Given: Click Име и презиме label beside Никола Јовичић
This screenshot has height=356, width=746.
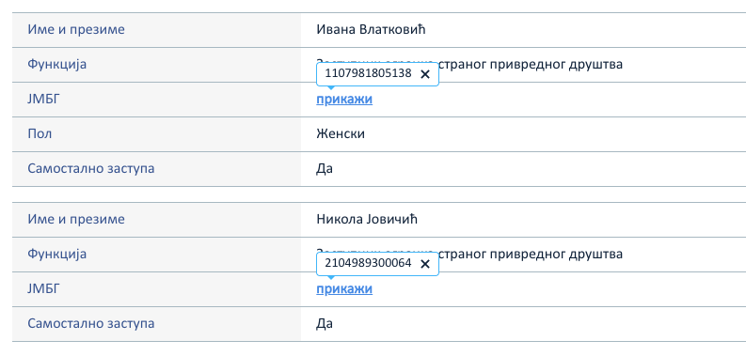Looking at the screenshot, I should coord(76,219).
